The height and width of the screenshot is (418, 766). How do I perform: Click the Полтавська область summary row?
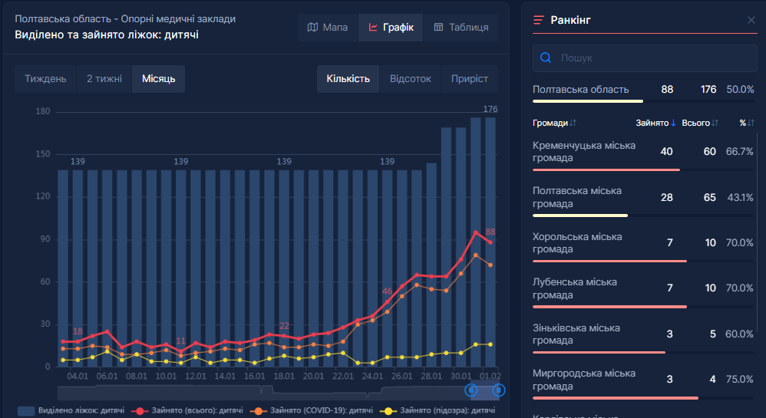(x=643, y=92)
